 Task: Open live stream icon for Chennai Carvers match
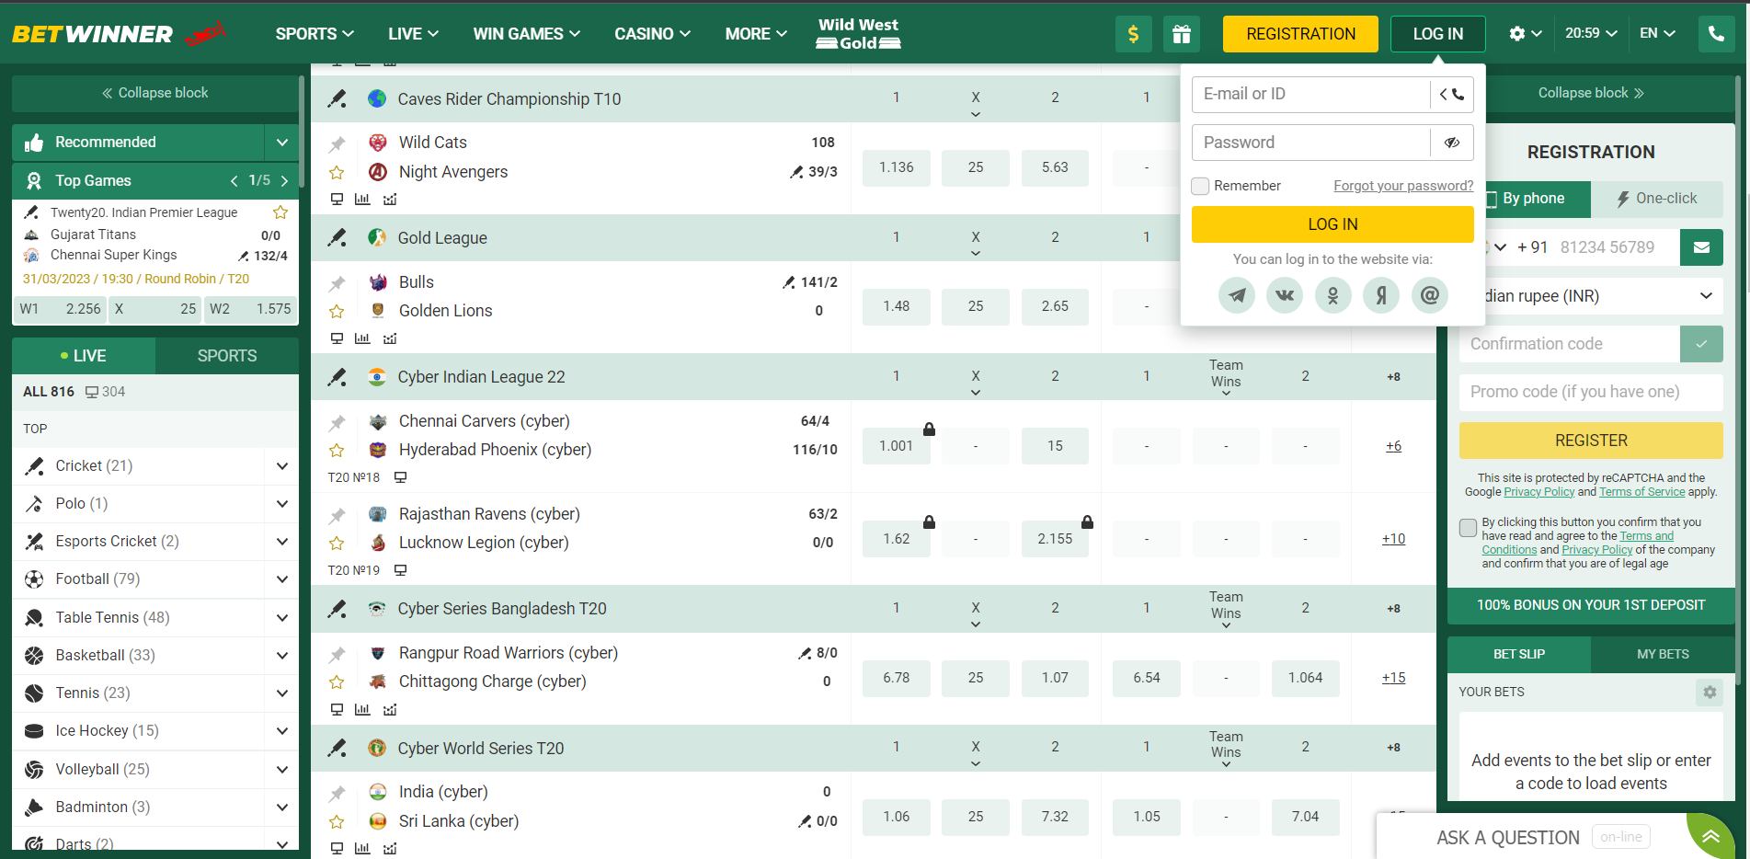400,477
